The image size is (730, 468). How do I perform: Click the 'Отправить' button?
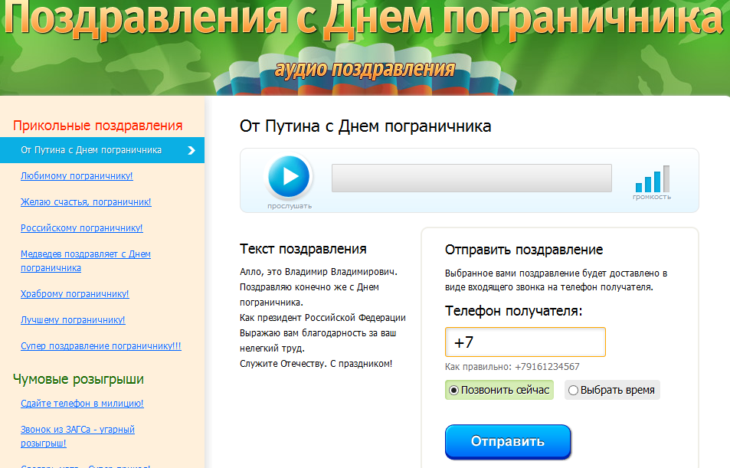tap(508, 441)
